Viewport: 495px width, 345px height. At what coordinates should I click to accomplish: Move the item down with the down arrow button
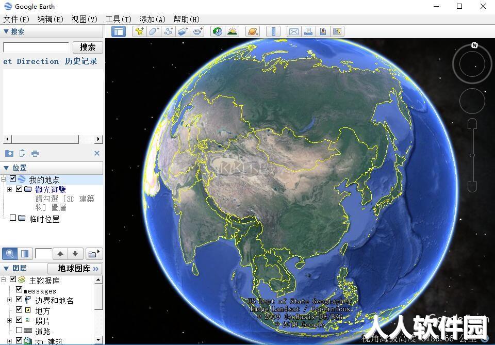[75, 253]
